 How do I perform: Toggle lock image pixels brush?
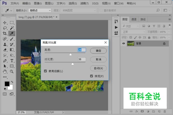point(135,37)
